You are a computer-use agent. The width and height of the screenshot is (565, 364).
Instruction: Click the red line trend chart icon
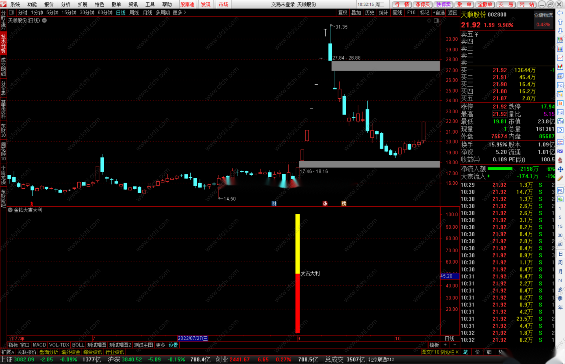(560, 58)
